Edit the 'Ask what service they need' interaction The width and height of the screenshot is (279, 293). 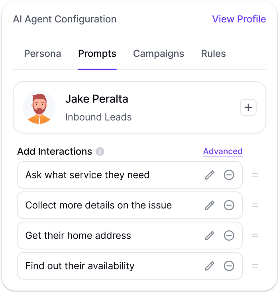point(210,175)
